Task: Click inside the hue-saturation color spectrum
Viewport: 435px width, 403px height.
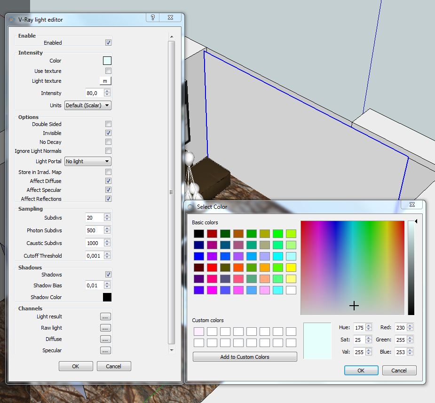Action: [x=352, y=268]
